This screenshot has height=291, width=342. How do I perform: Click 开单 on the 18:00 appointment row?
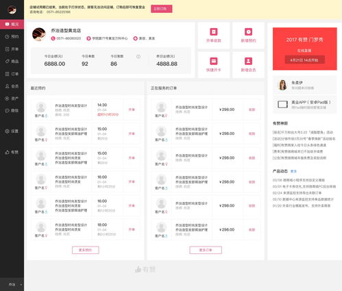point(132,229)
